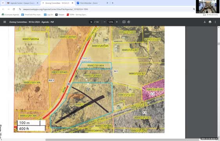Click the PDF title Zoning Committee Agenda
220x141 pixels.
tap(32, 22)
